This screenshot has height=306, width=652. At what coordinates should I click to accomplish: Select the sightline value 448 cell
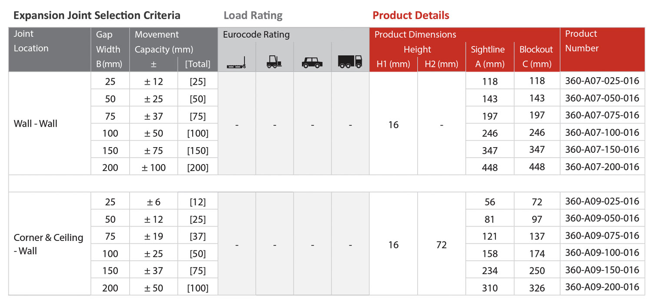click(490, 167)
